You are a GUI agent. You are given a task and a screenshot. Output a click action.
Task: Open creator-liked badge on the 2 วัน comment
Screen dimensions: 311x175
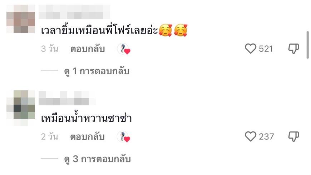pyautogui.click(x=124, y=136)
